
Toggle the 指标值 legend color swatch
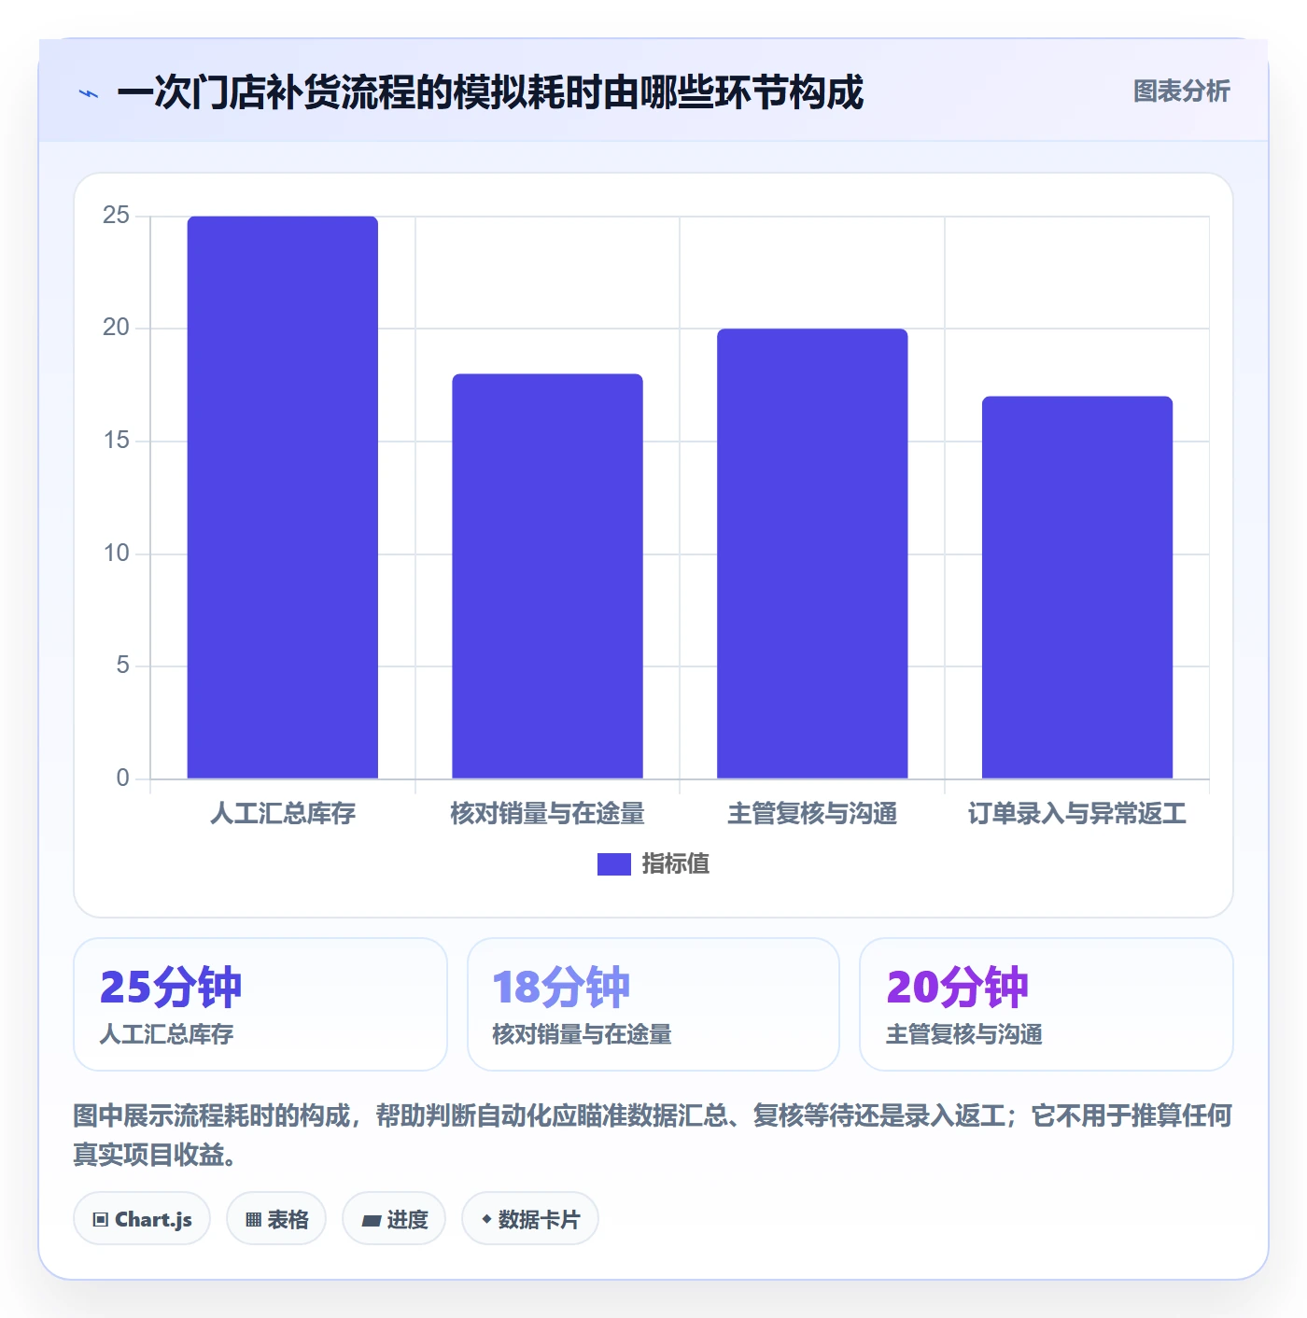614,864
